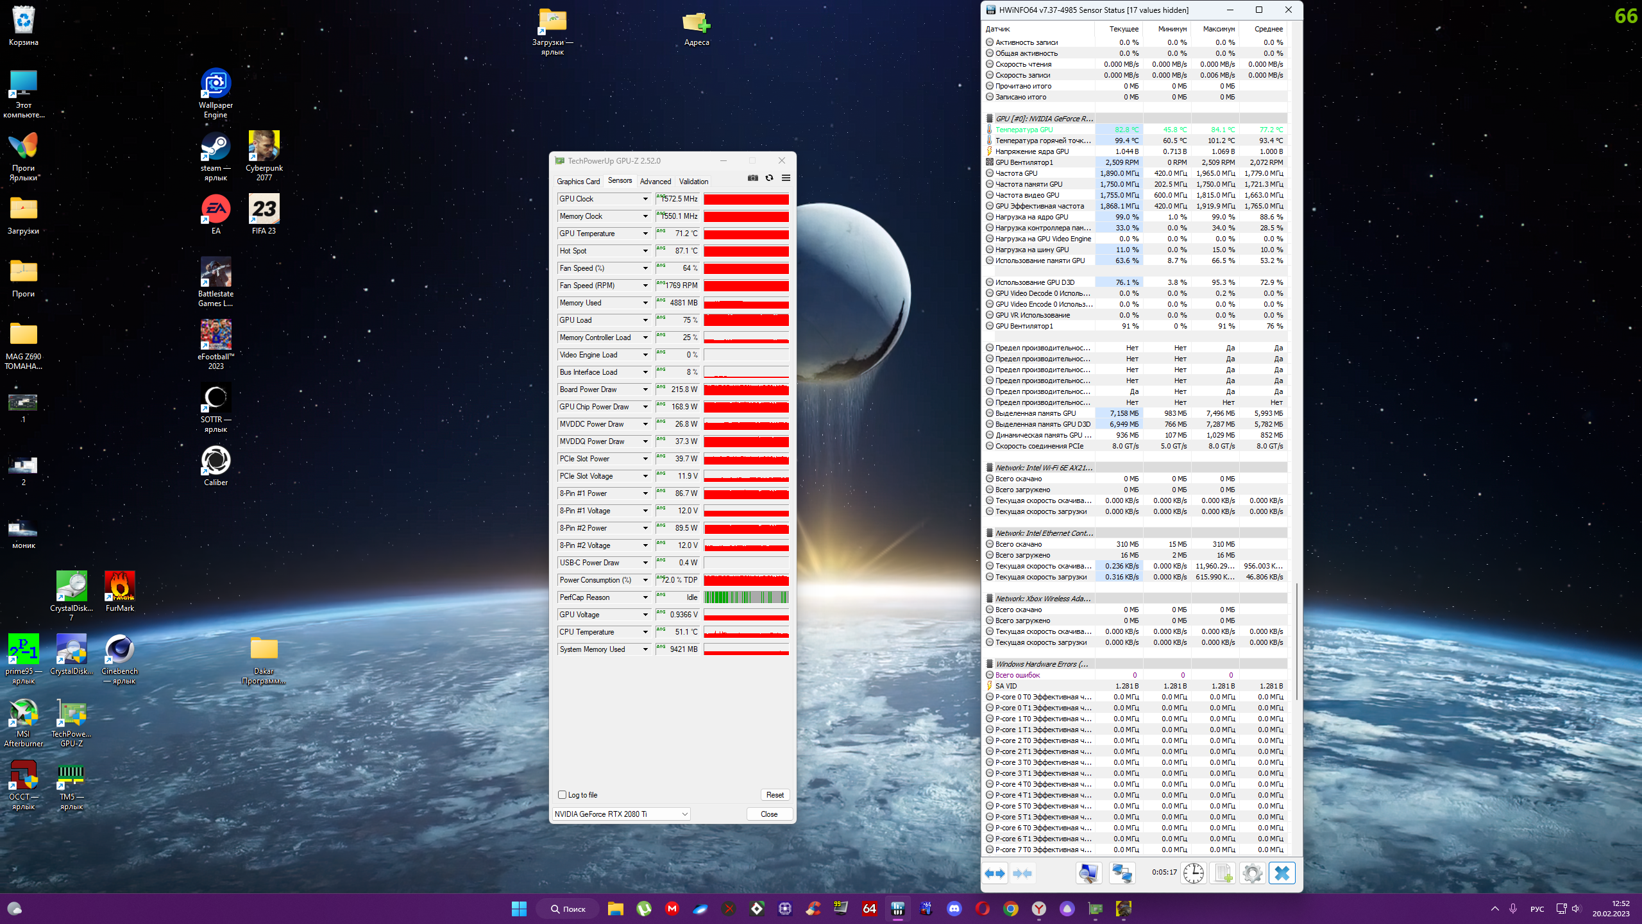Open Discord from the taskbar

point(954,909)
